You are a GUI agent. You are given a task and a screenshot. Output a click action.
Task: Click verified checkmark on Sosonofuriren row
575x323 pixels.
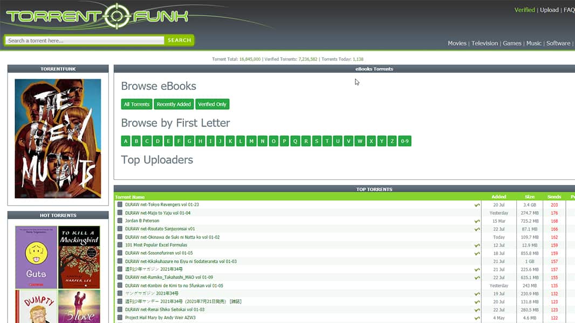pyautogui.click(x=477, y=253)
